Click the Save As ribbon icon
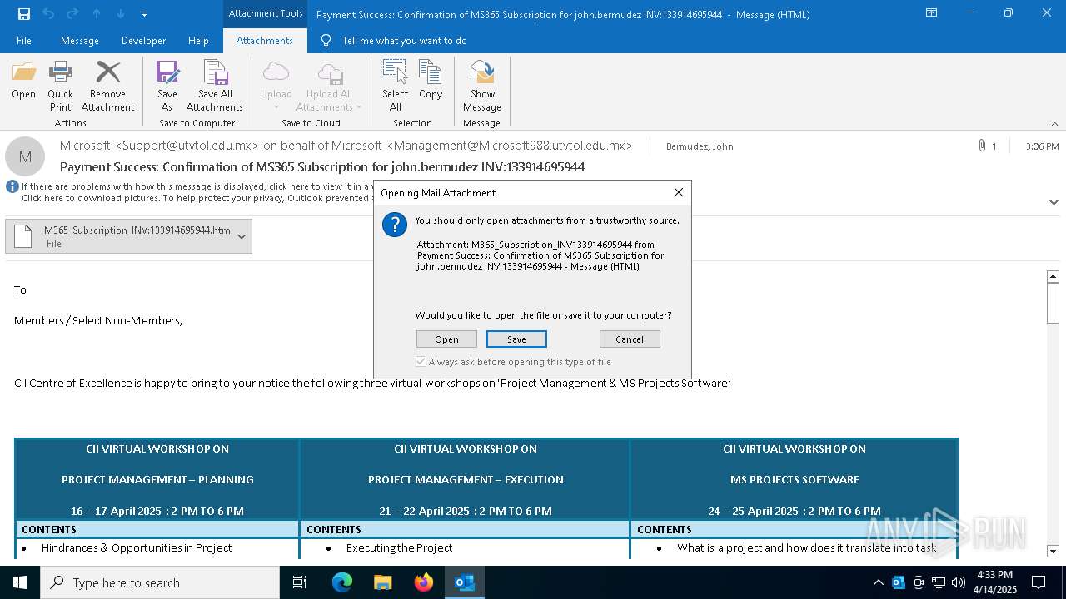The width and height of the screenshot is (1066, 599). coord(167,87)
